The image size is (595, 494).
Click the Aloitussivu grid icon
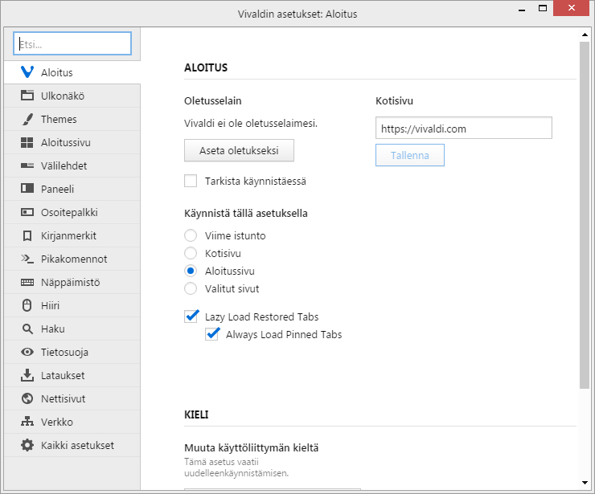tap(27, 142)
